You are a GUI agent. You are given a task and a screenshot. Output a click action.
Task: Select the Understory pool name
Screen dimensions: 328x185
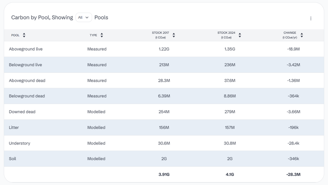point(19,143)
